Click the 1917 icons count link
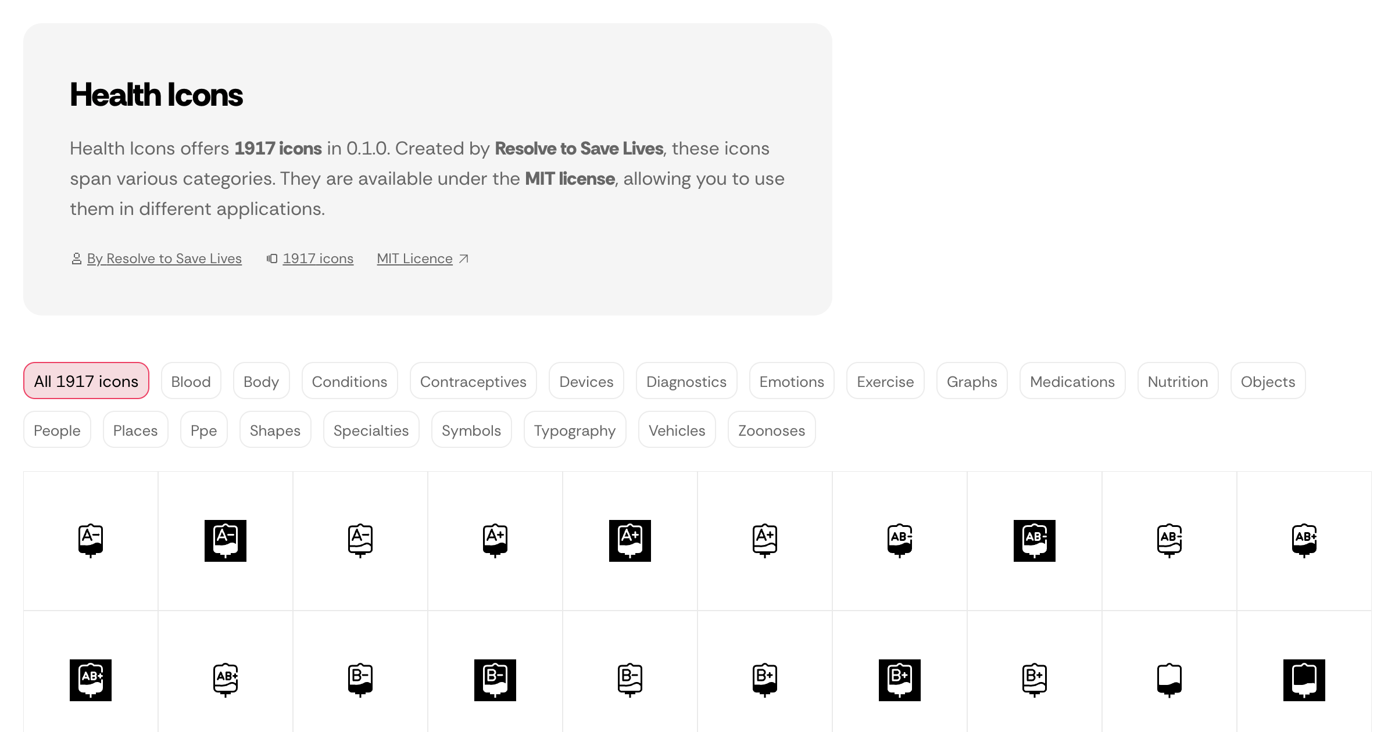The width and height of the screenshot is (1395, 732). click(x=317, y=259)
